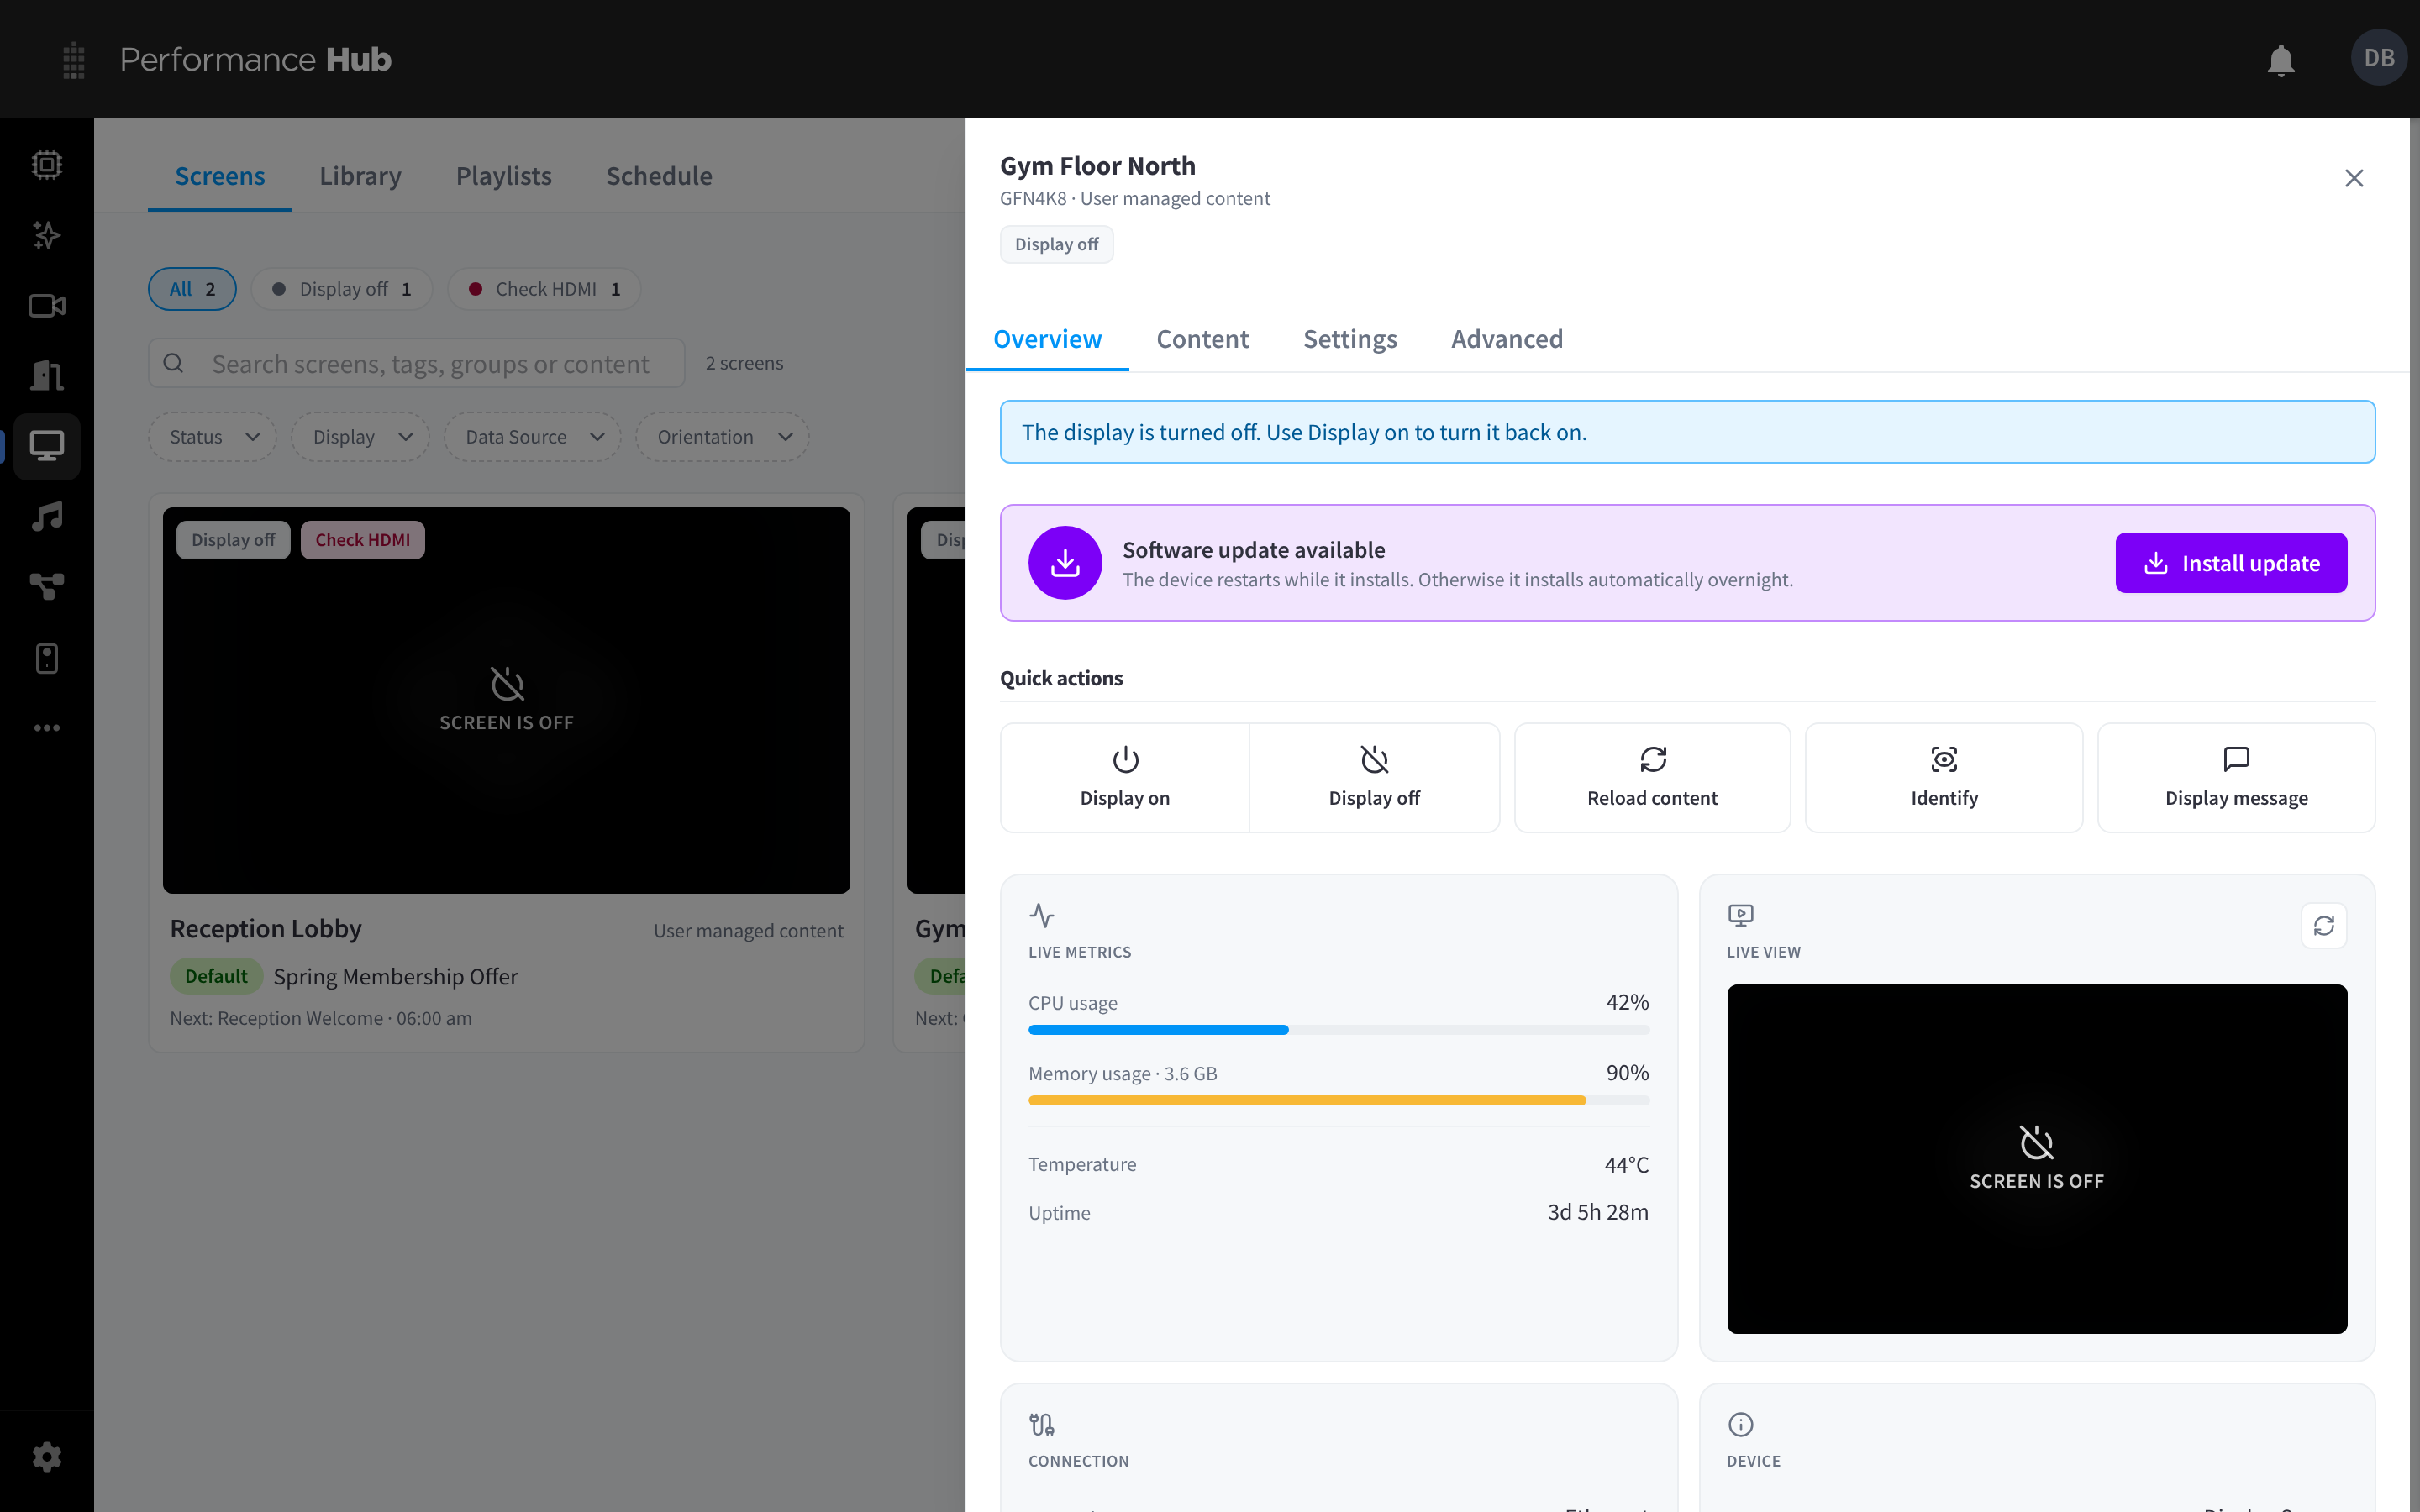Image resolution: width=2420 pixels, height=1512 pixels.
Task: Switch to the Settings tab
Action: (x=1350, y=339)
